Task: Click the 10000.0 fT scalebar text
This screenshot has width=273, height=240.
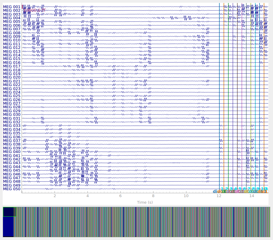Action: click(34, 10)
